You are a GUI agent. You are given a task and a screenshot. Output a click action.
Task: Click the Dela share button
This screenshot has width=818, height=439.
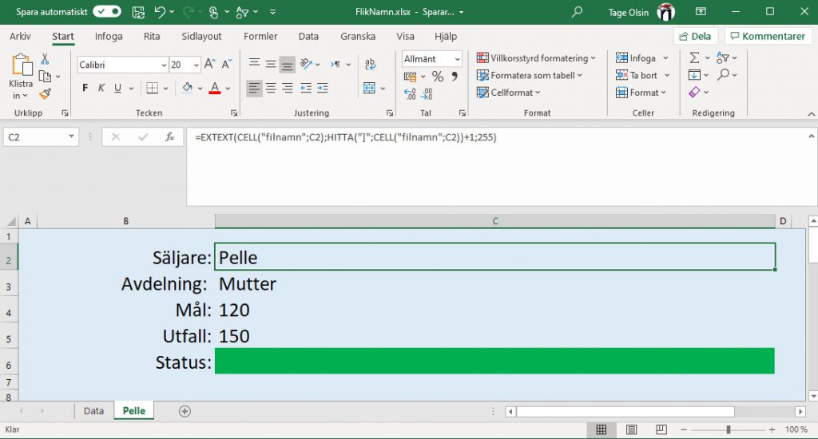[694, 37]
